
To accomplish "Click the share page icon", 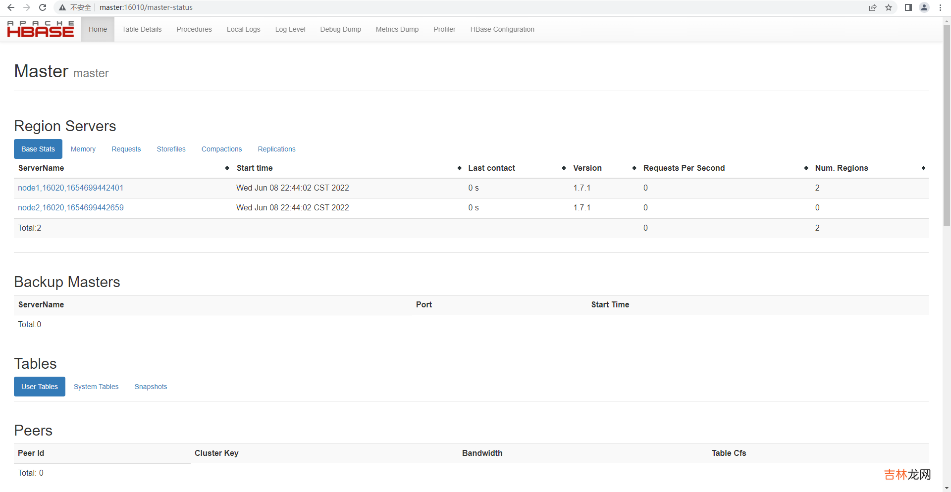I will click(873, 7).
